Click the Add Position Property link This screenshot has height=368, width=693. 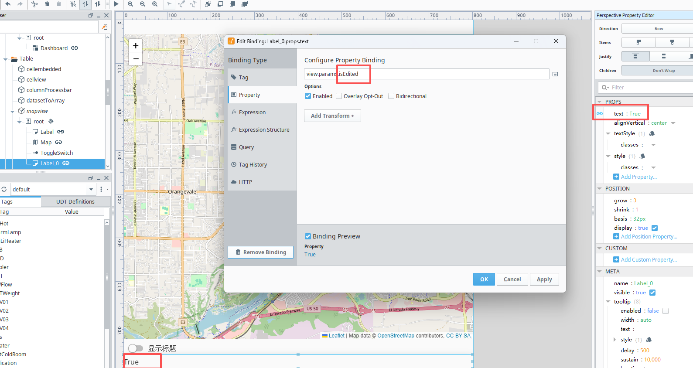645,236
